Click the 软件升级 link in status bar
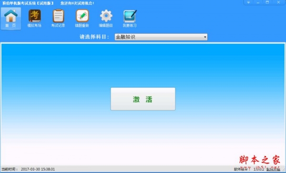Image resolution: width=286 pixels, height=173 pixels. point(273,170)
